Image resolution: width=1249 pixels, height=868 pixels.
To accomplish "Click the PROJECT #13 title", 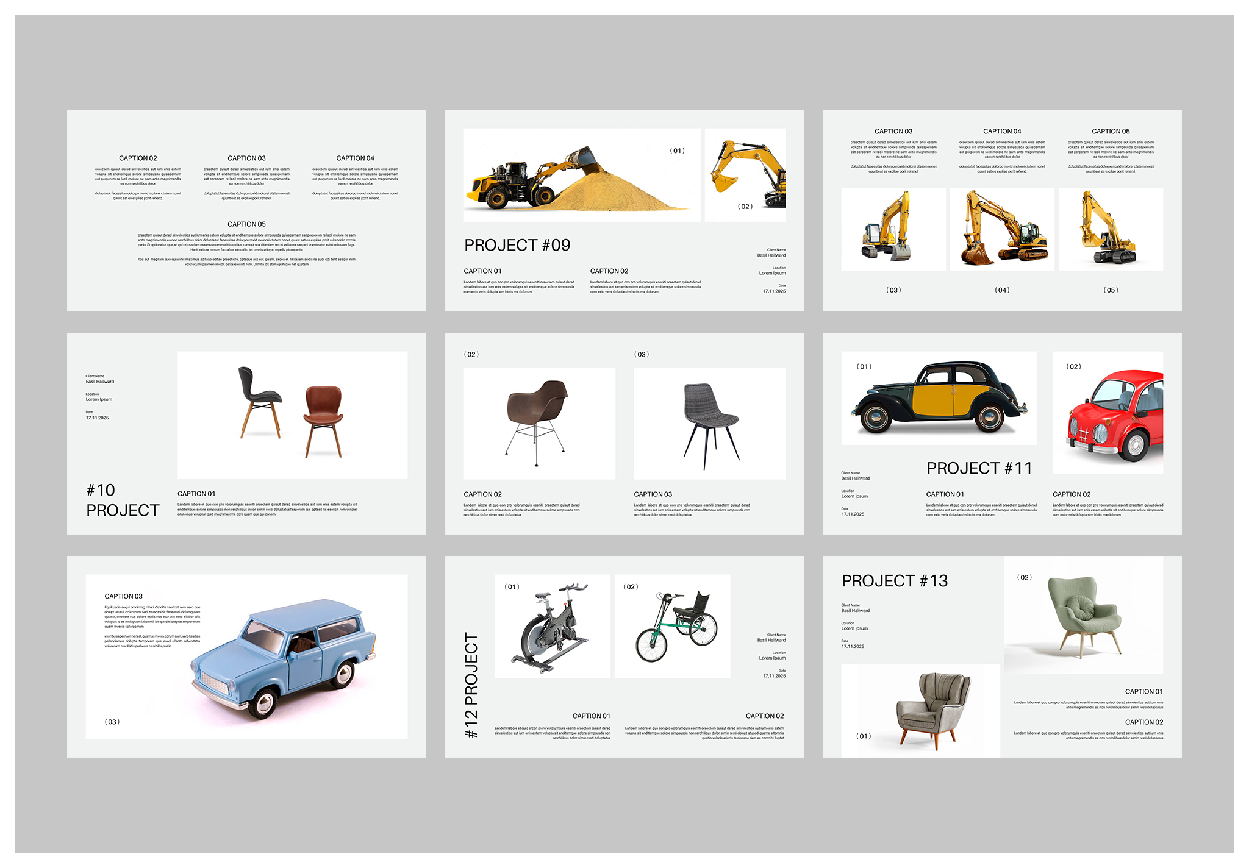I will tap(895, 580).
